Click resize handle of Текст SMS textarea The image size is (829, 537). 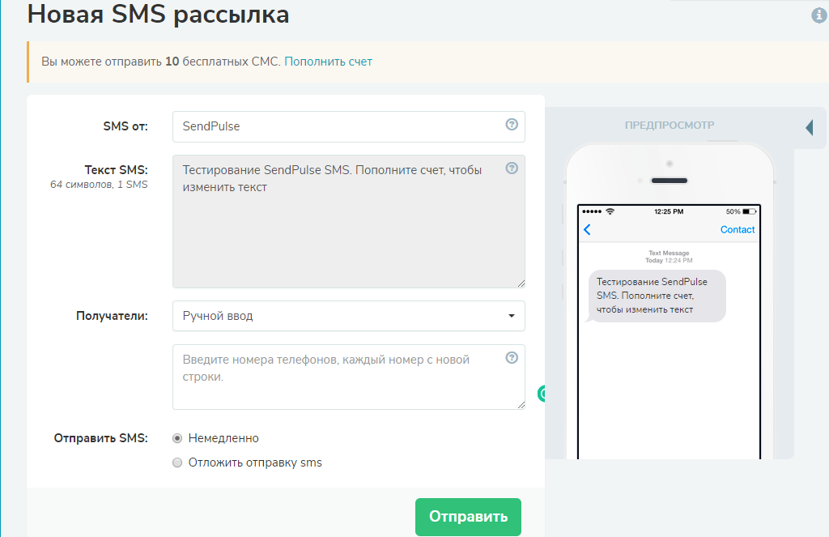click(521, 283)
